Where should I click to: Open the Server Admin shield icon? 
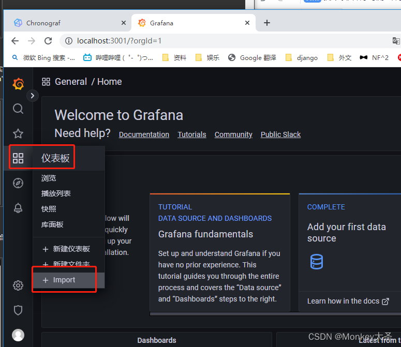pos(18,310)
